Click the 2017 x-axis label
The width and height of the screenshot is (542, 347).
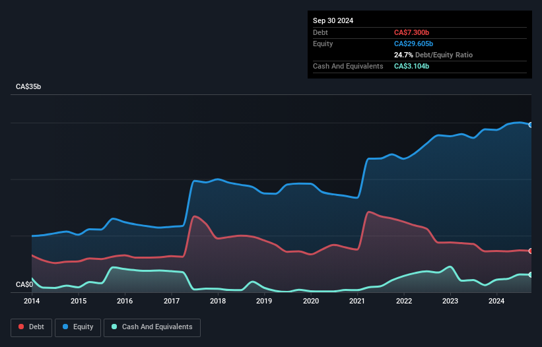pyautogui.click(x=172, y=301)
